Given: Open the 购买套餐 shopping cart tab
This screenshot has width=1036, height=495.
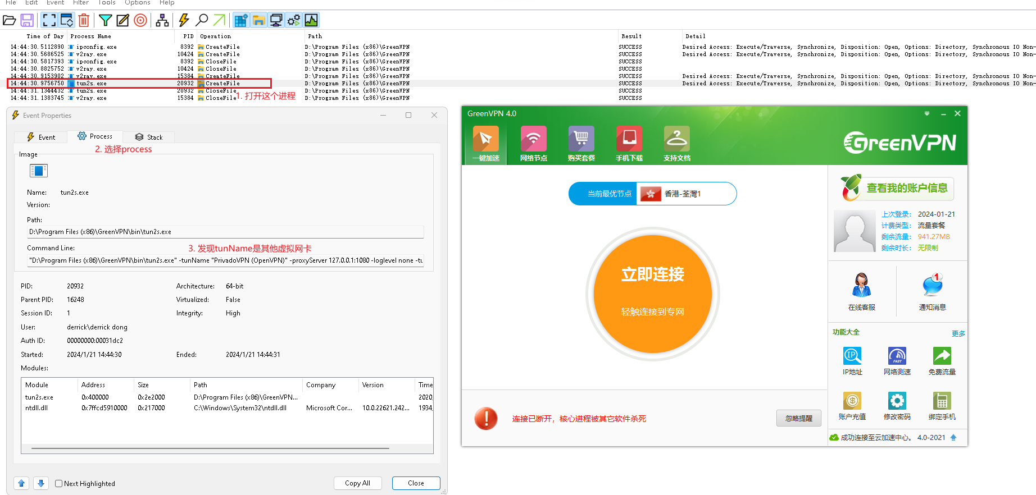Looking at the screenshot, I should 581,144.
